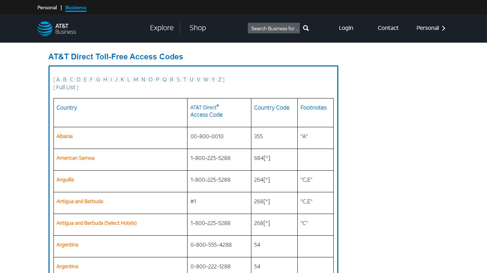Image resolution: width=487 pixels, height=273 pixels.
Task: Jump to countries starting with L
Action: point(128,80)
